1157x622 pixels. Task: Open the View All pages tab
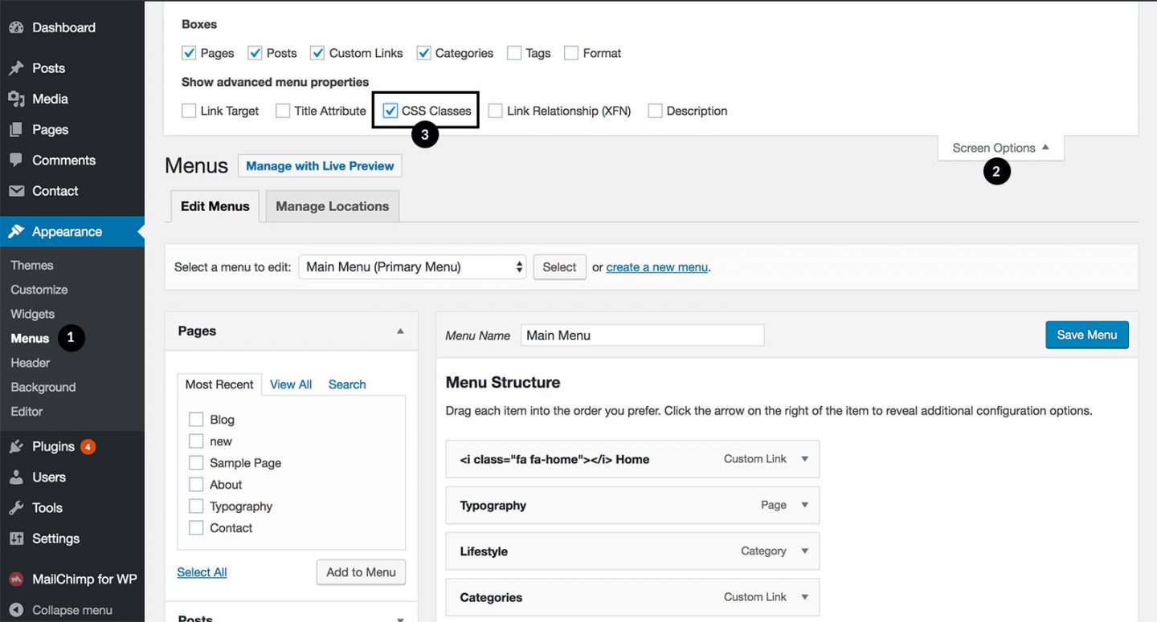[x=291, y=384]
